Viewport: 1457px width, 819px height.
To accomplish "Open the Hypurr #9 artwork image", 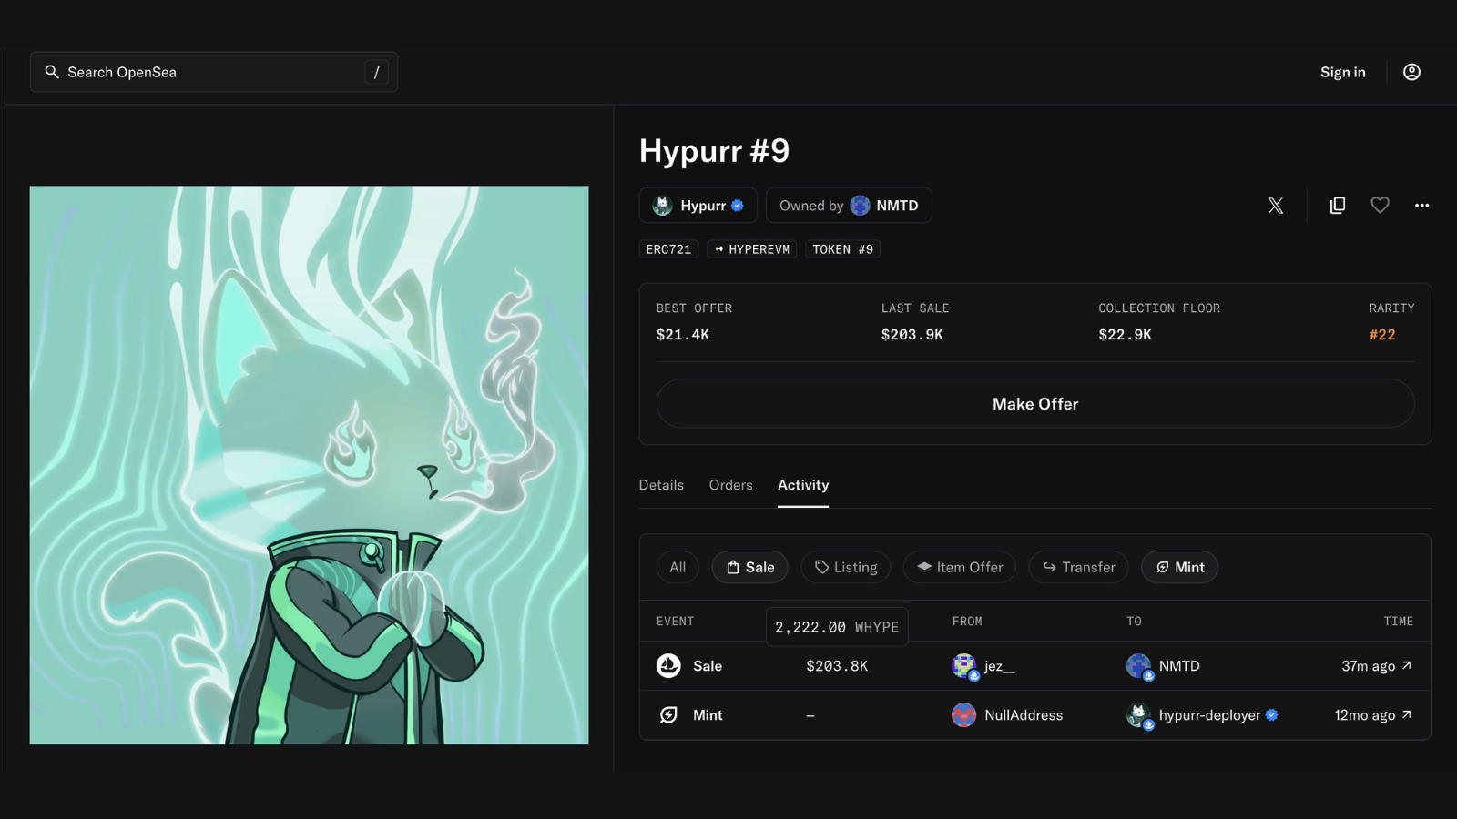I will point(309,465).
